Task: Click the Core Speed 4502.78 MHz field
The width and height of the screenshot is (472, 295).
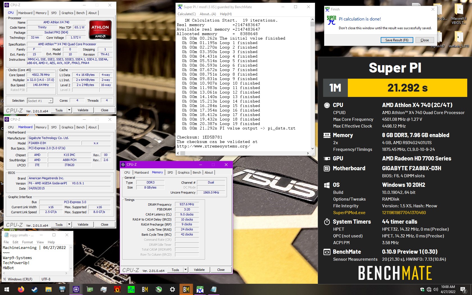Action: click(x=41, y=75)
